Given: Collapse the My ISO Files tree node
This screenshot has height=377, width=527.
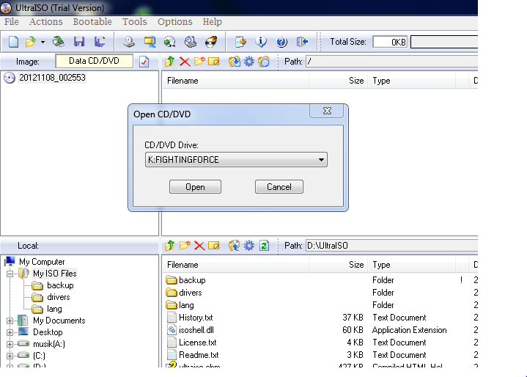Looking at the screenshot, I should [10, 274].
